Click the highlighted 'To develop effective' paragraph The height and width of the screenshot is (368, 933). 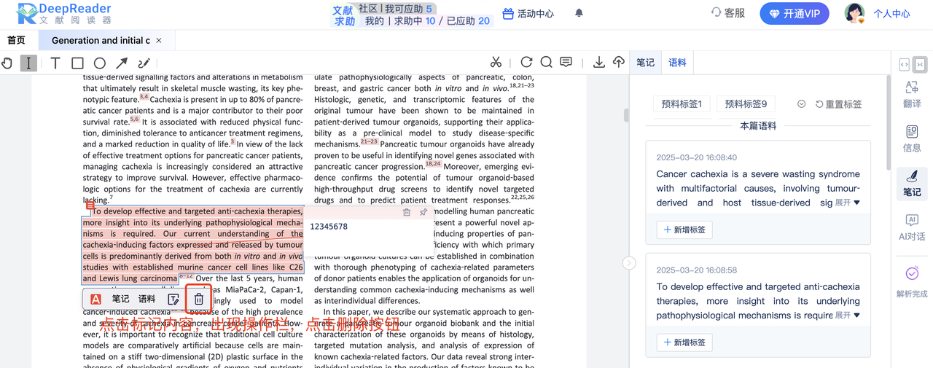click(192, 245)
